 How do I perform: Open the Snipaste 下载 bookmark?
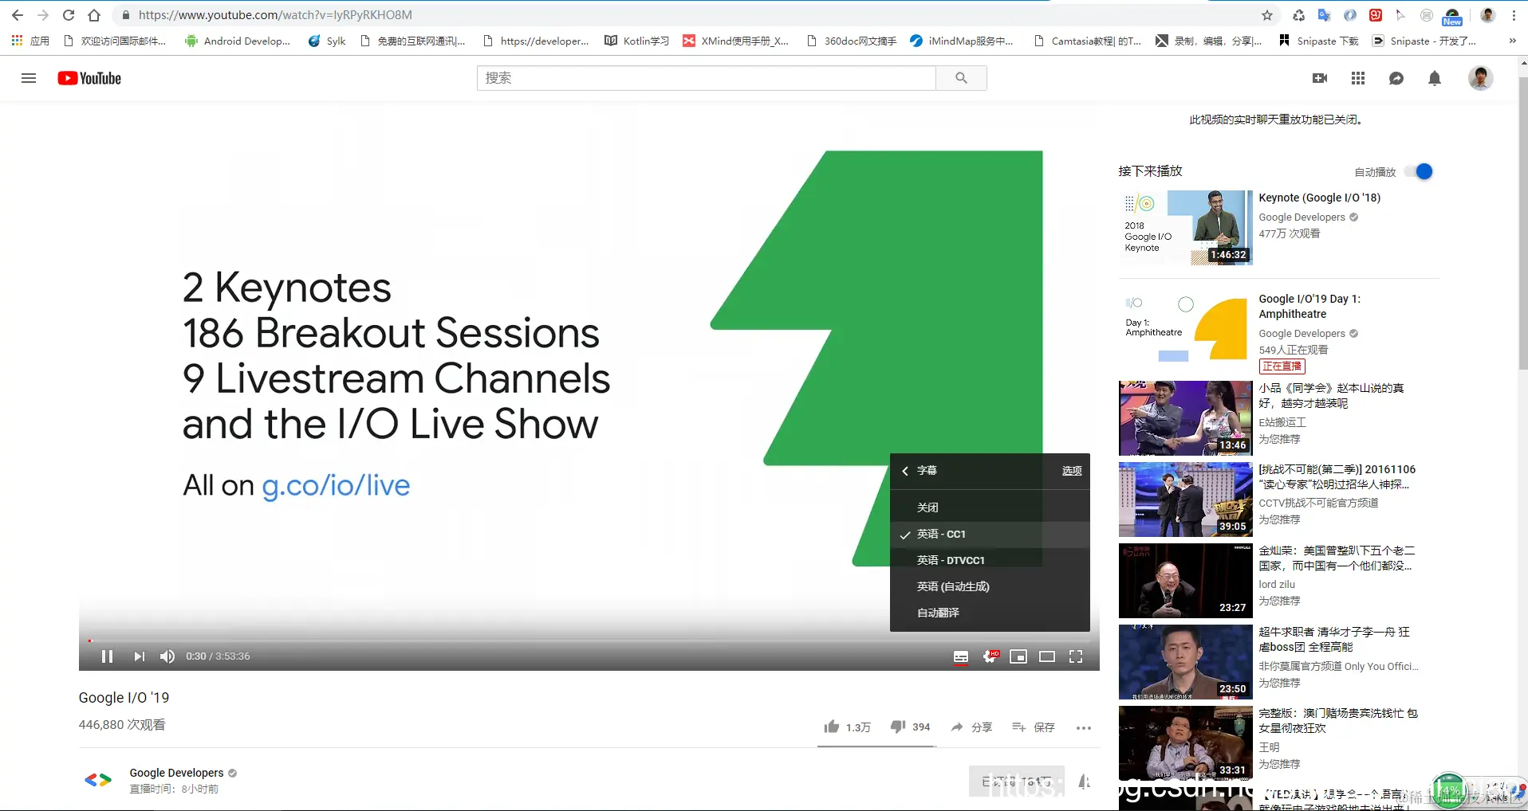click(x=1318, y=41)
